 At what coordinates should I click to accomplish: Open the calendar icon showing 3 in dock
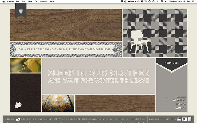pyautogui.click(x=18, y=119)
